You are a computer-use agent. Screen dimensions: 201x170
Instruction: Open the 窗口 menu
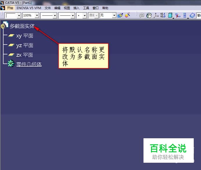point(96,8)
